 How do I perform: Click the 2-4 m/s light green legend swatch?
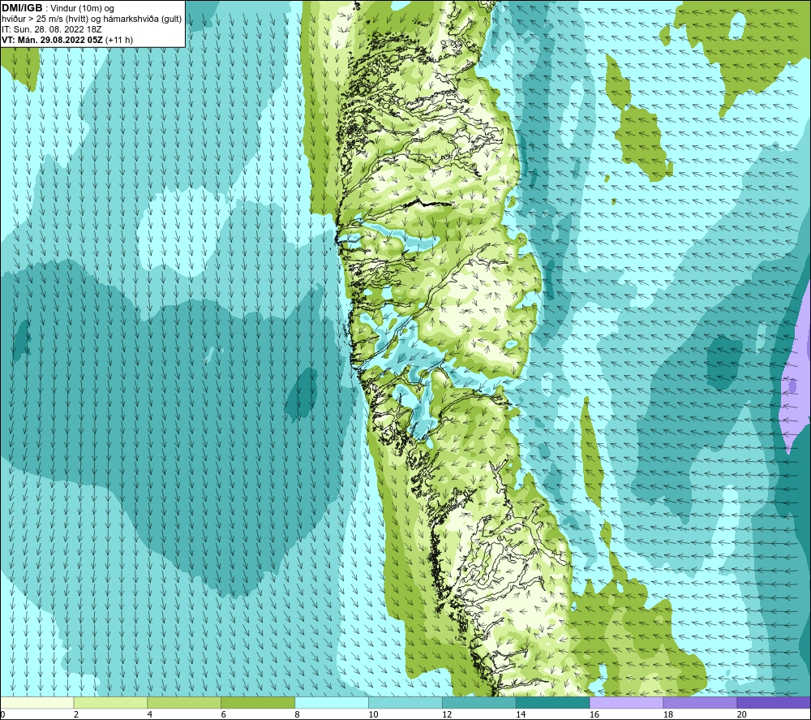coord(110,702)
